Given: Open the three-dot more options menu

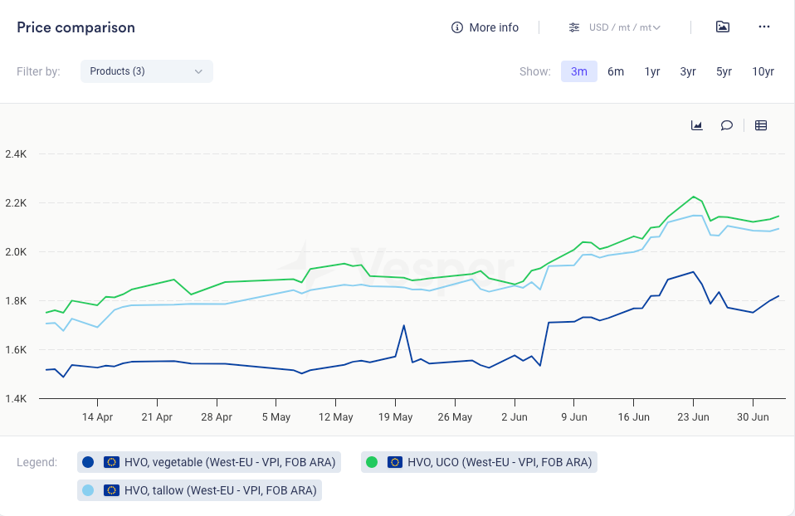Looking at the screenshot, I should 764,27.
